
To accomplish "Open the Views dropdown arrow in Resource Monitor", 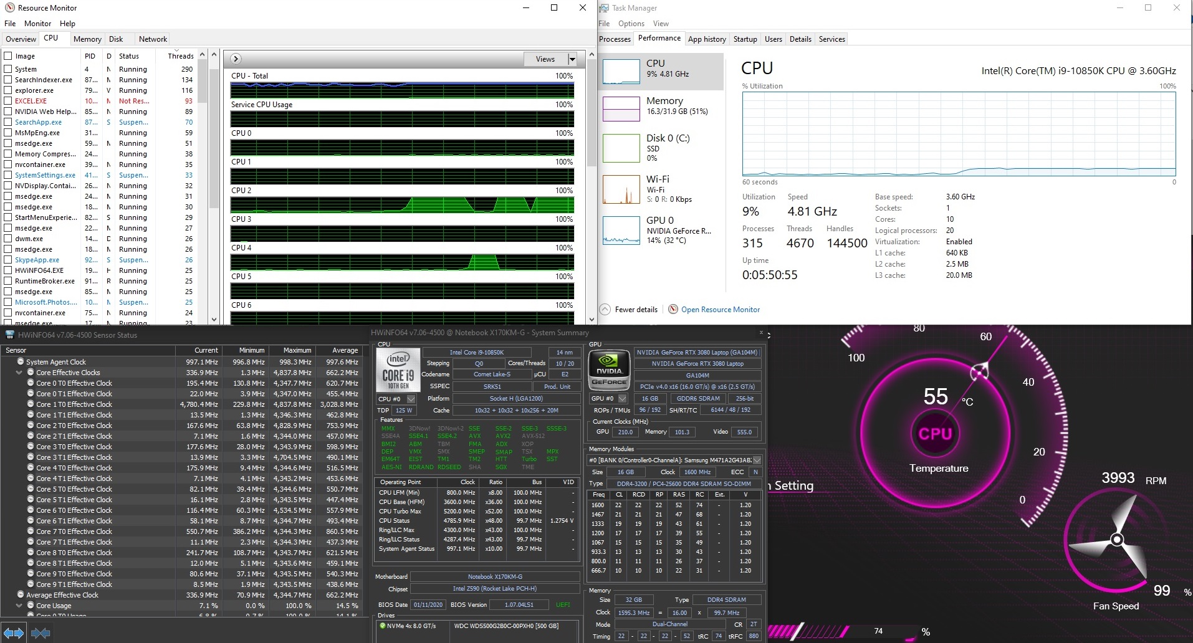I will click(572, 59).
